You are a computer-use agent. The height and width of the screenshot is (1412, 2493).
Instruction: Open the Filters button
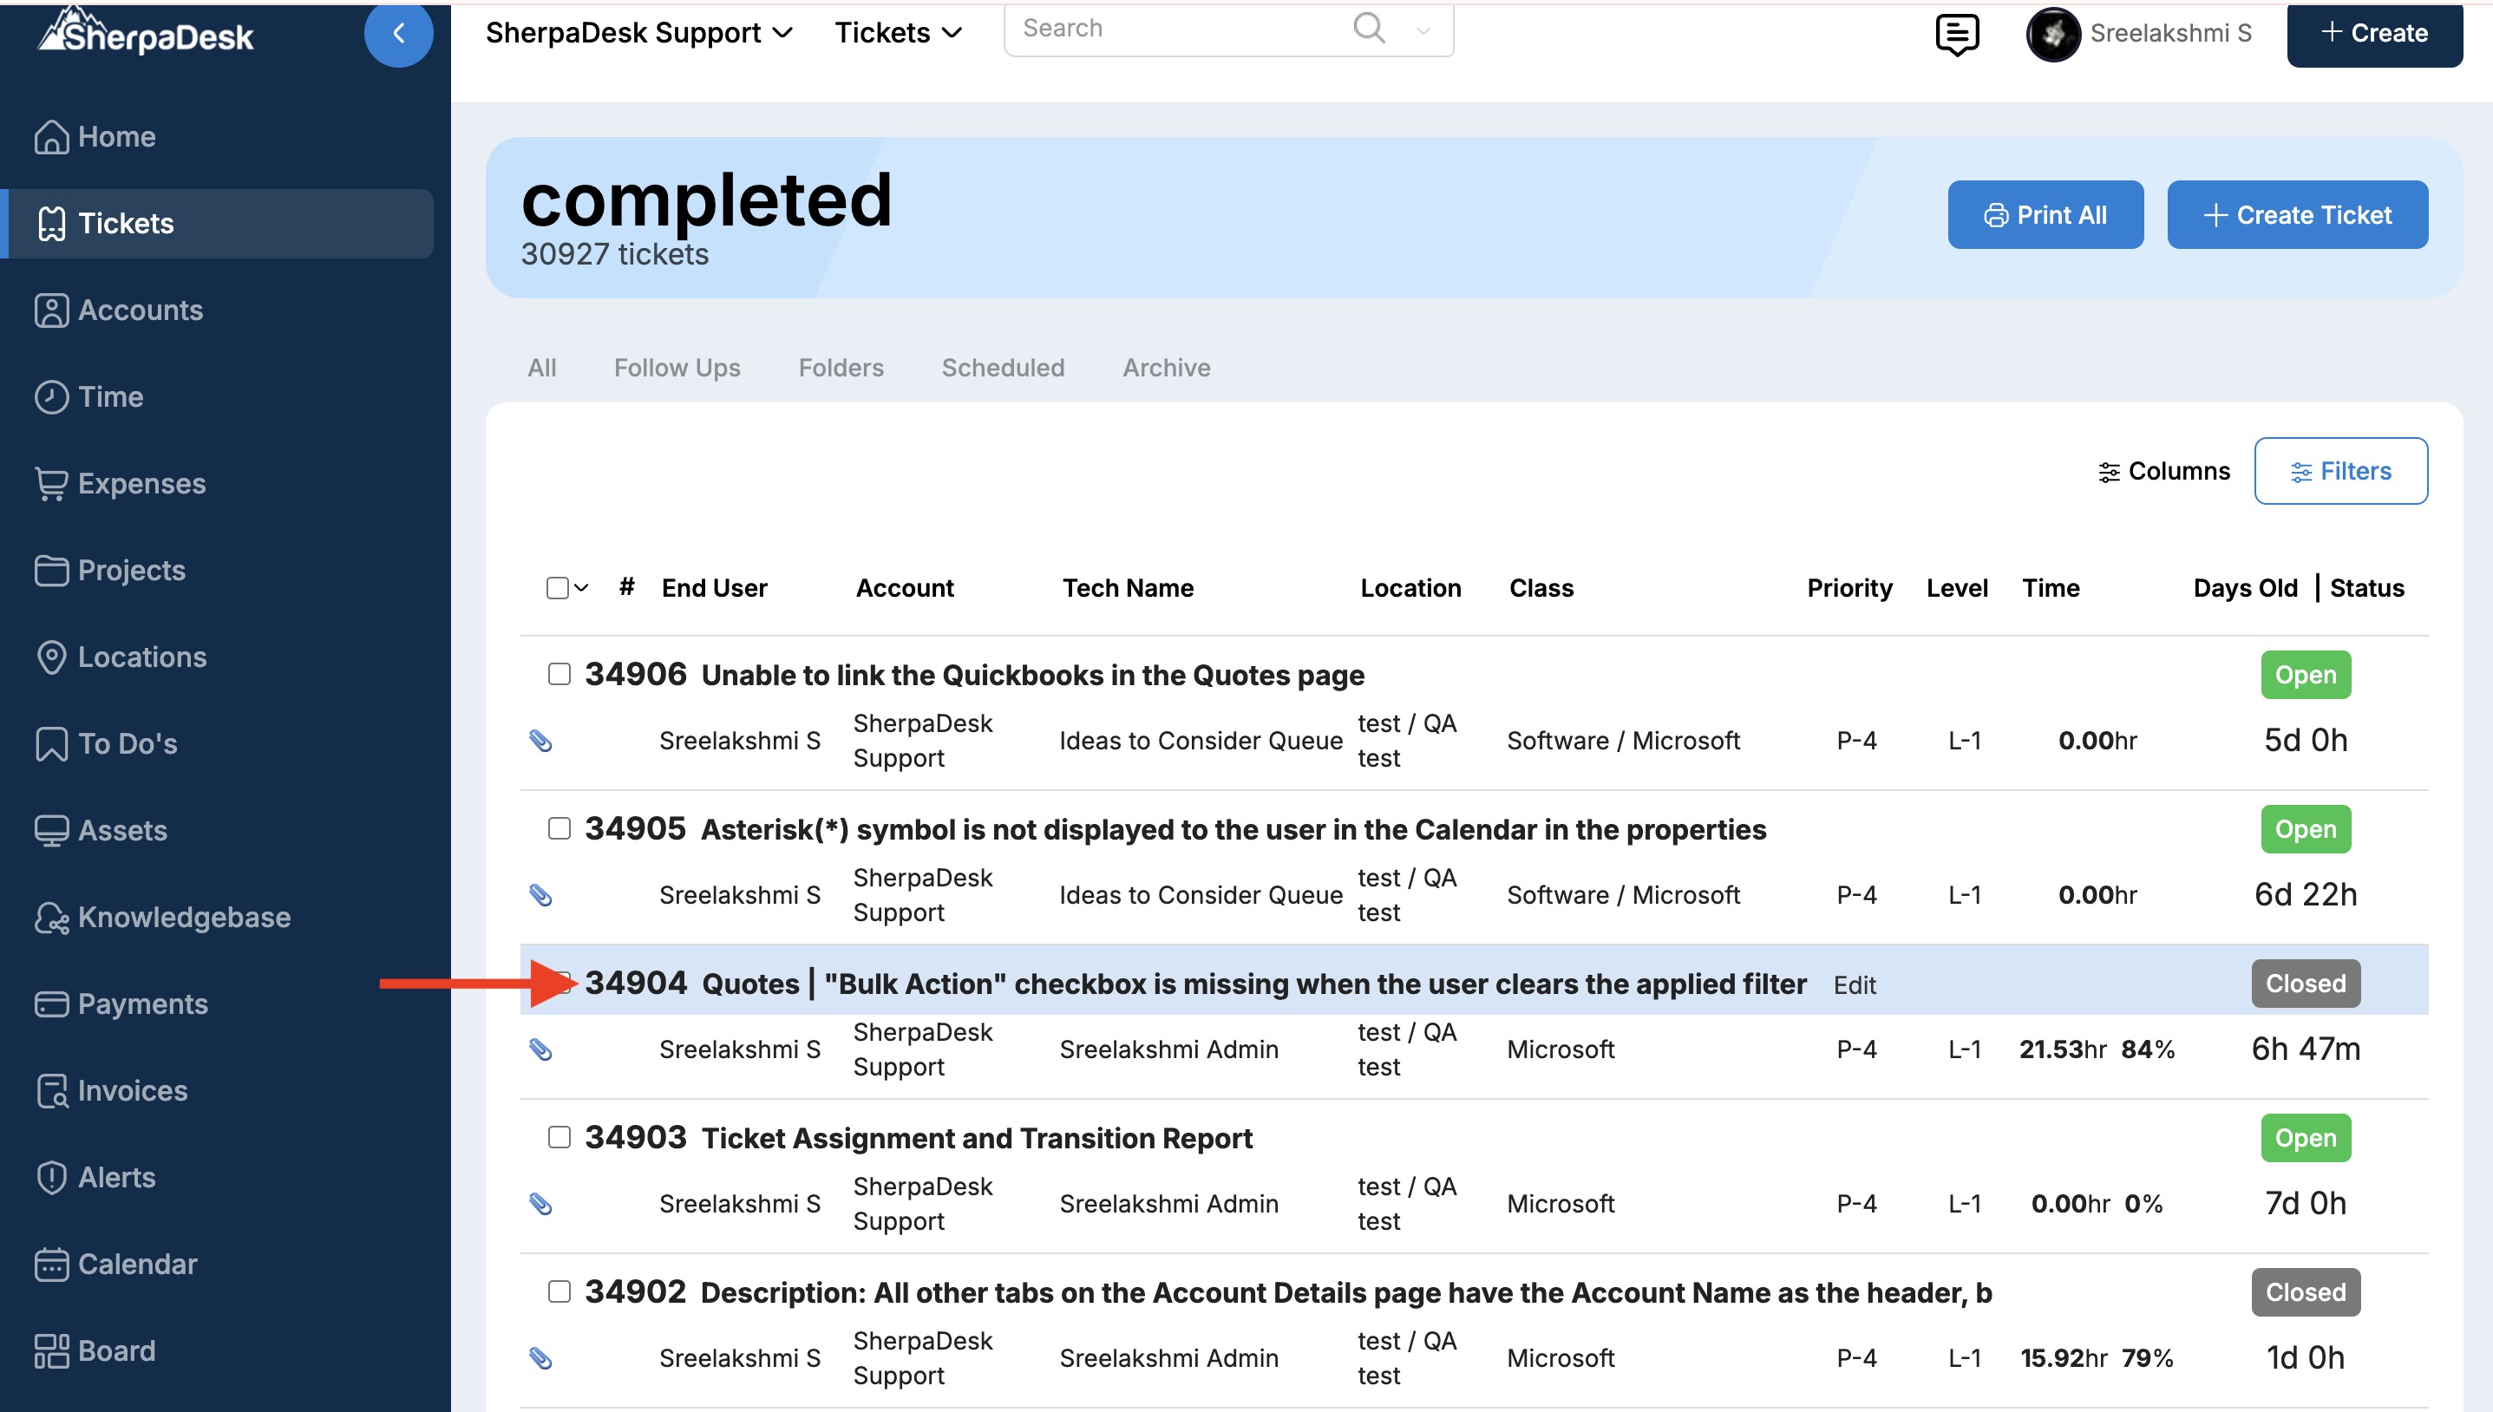pos(2339,471)
